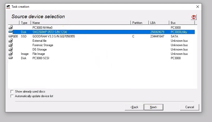Enable Show already used discs checkbox
The width and height of the screenshot is (212, 122).
[12, 91]
